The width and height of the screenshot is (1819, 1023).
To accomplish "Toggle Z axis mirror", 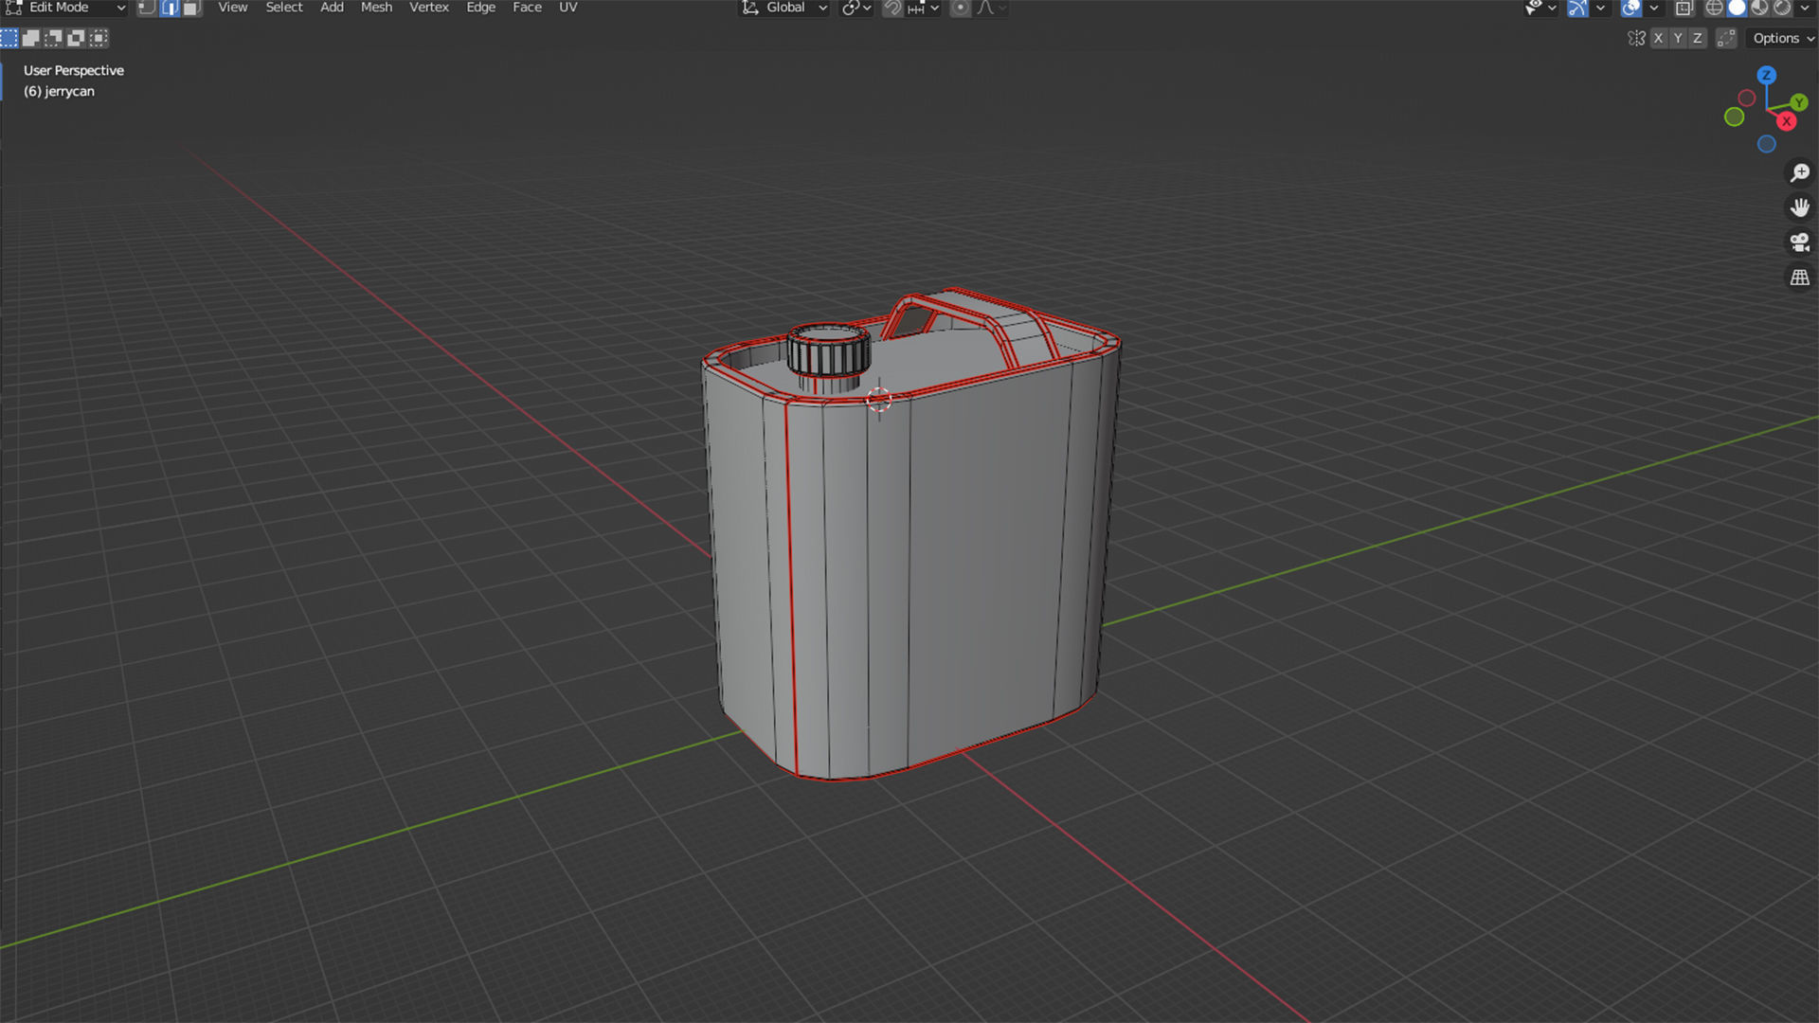I will (1698, 38).
